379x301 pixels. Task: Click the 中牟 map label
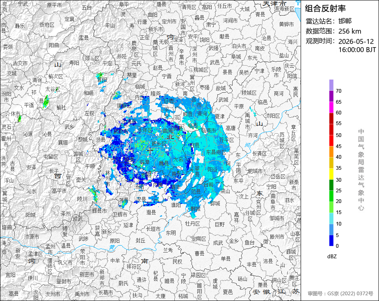pyautogui.click(x=115, y=260)
